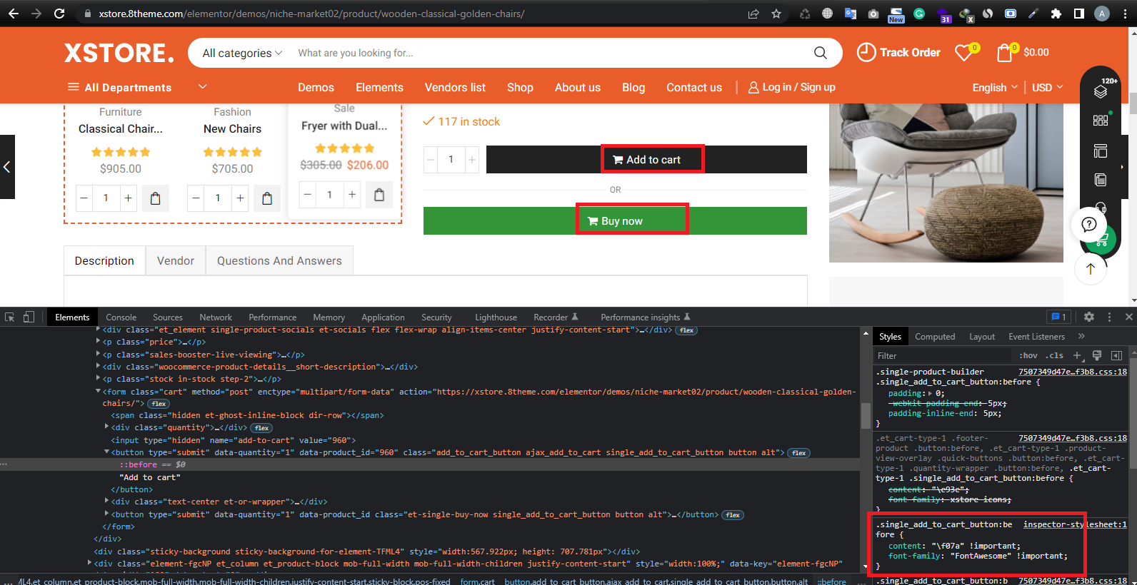This screenshot has height=585, width=1137.
Task: Go back using browser back arrow
Action: (x=14, y=14)
